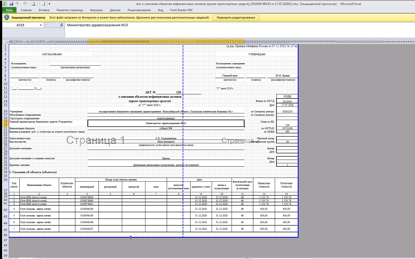Click the Save icon in quick access toolbar

[11, 4]
